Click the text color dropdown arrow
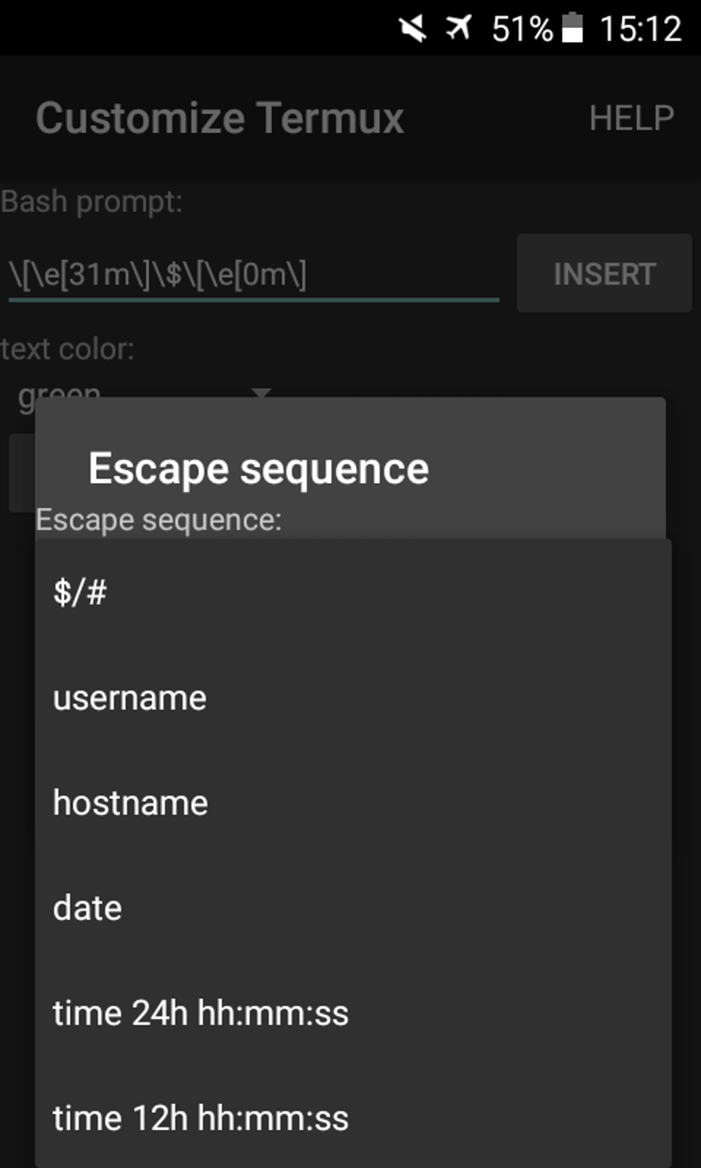 pos(261,392)
